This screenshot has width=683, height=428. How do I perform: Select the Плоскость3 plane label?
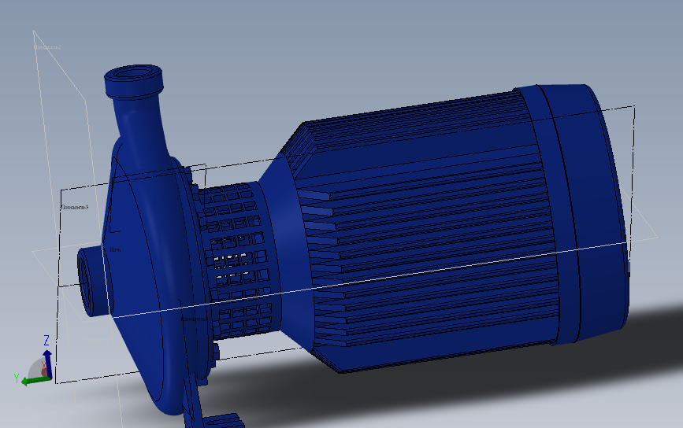[x=75, y=207]
